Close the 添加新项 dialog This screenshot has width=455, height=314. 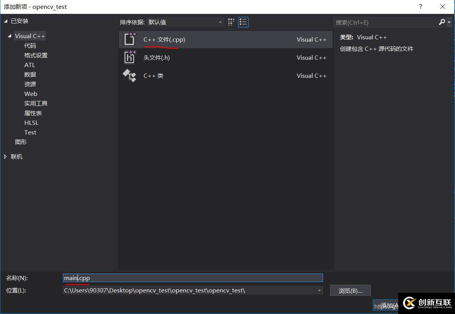[x=443, y=7]
